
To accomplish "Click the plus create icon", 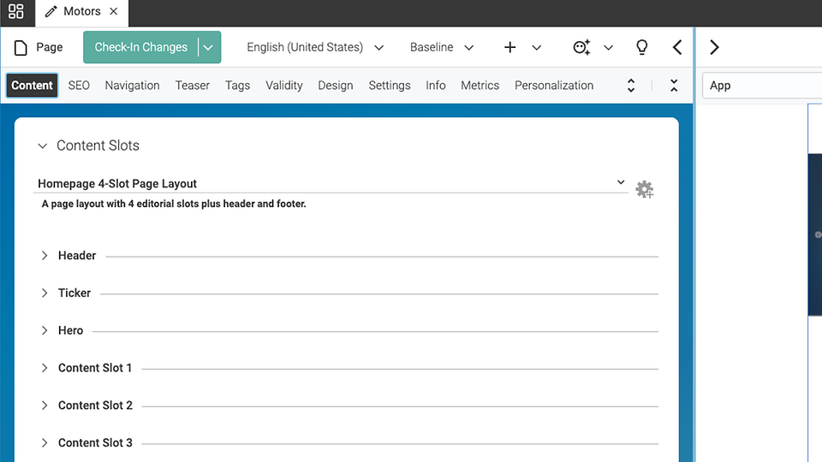I will click(x=510, y=47).
